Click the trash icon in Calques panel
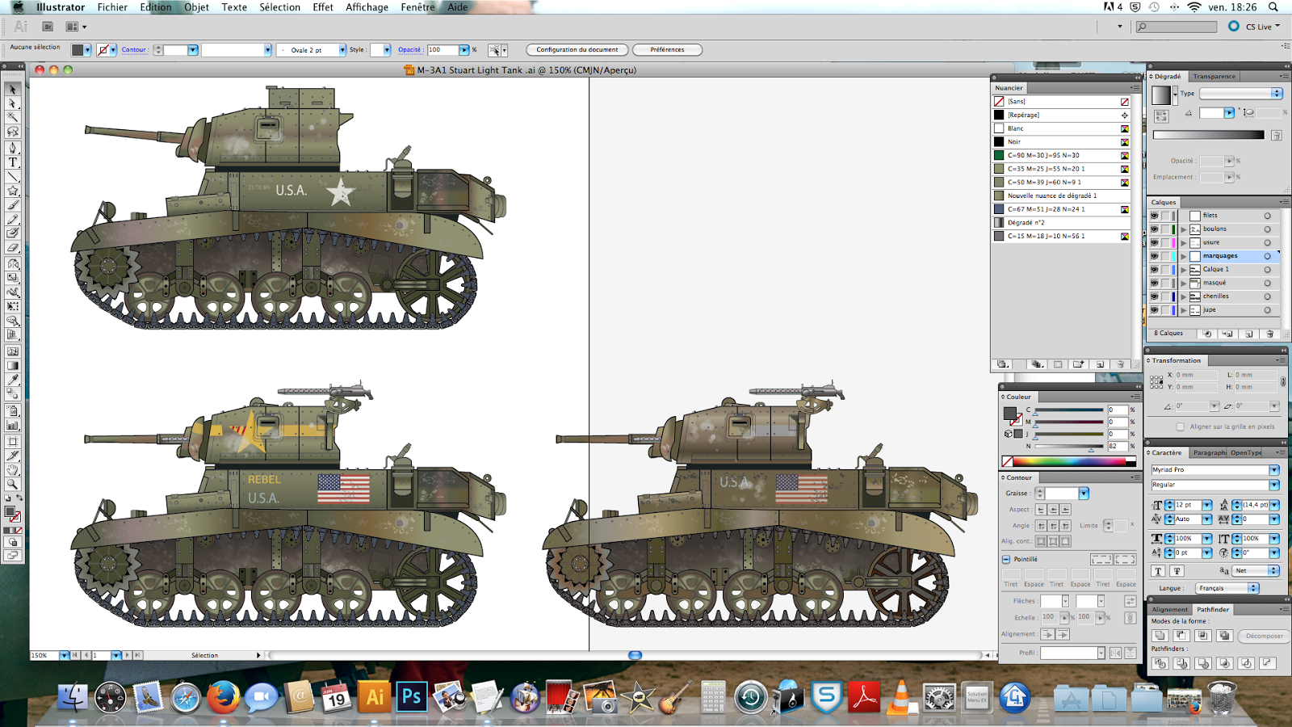The height and width of the screenshot is (727, 1292). point(1270,334)
